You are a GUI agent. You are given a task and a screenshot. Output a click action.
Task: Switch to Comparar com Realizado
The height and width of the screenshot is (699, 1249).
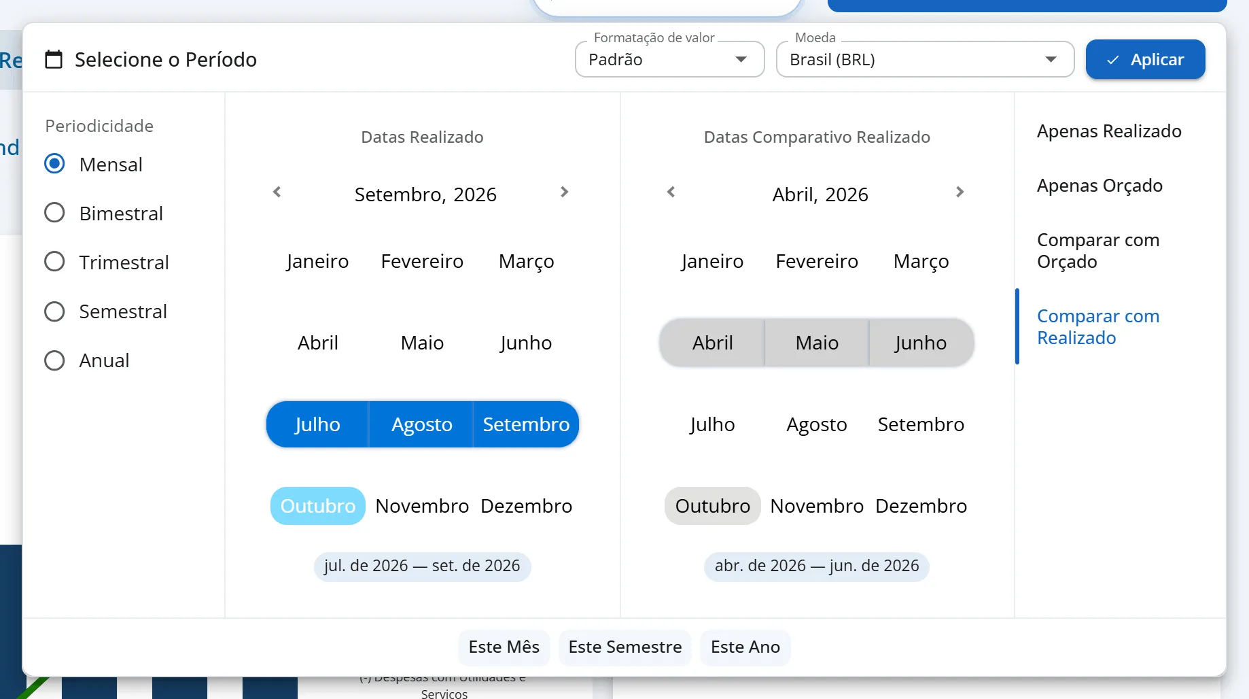[1098, 327]
